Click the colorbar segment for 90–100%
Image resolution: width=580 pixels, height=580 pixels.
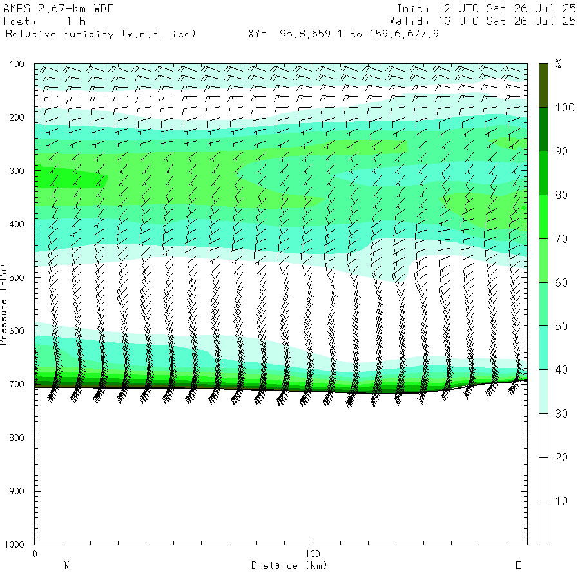click(x=543, y=129)
